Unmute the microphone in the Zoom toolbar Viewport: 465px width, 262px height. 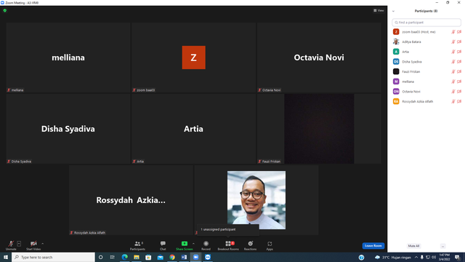pos(11,245)
